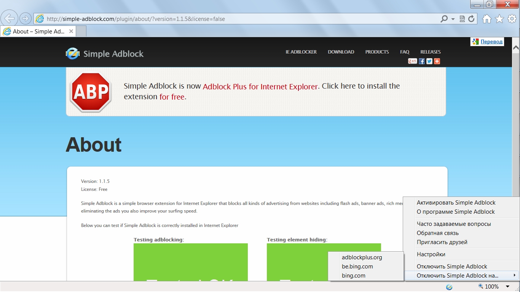The image size is (520, 292).
Task: Click the Перевод translate link
Action: [491, 41]
